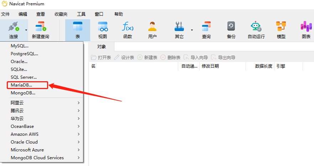Click the 新建表 plus icon
The image size is (314, 166).
click(x=140, y=57)
